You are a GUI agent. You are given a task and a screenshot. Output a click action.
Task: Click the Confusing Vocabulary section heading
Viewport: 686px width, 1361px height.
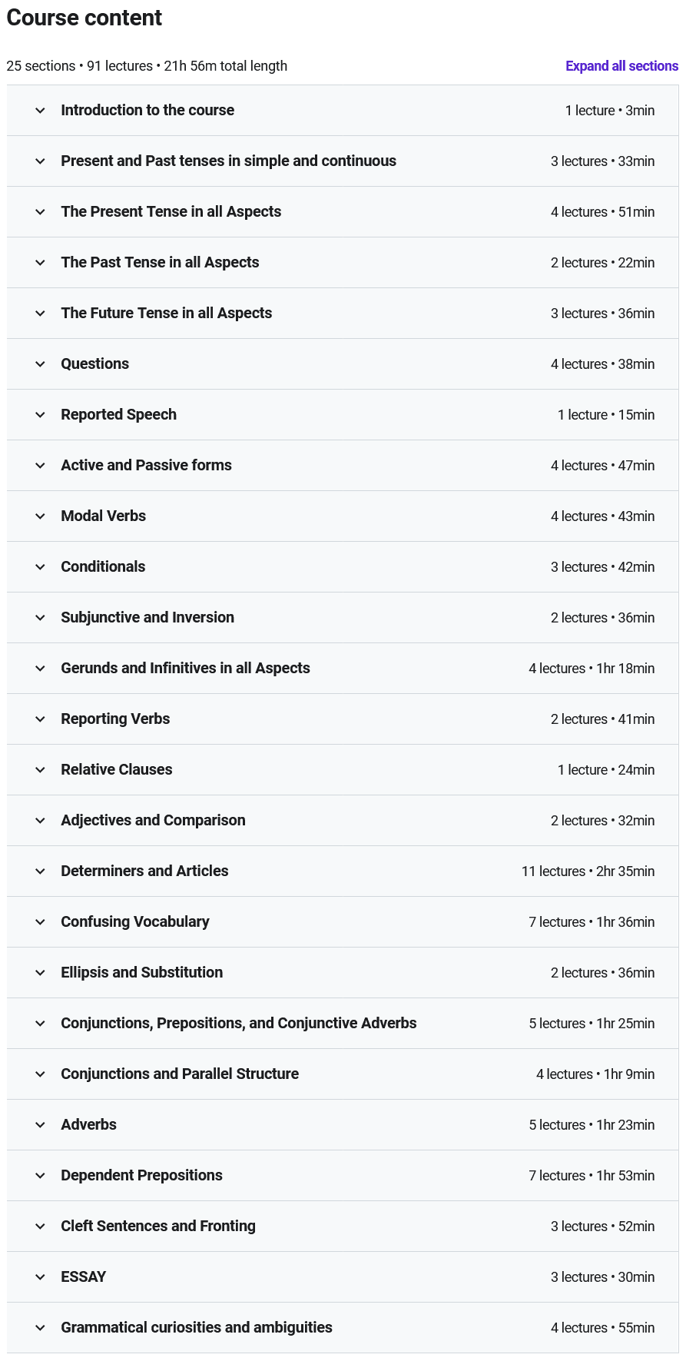[x=135, y=922]
